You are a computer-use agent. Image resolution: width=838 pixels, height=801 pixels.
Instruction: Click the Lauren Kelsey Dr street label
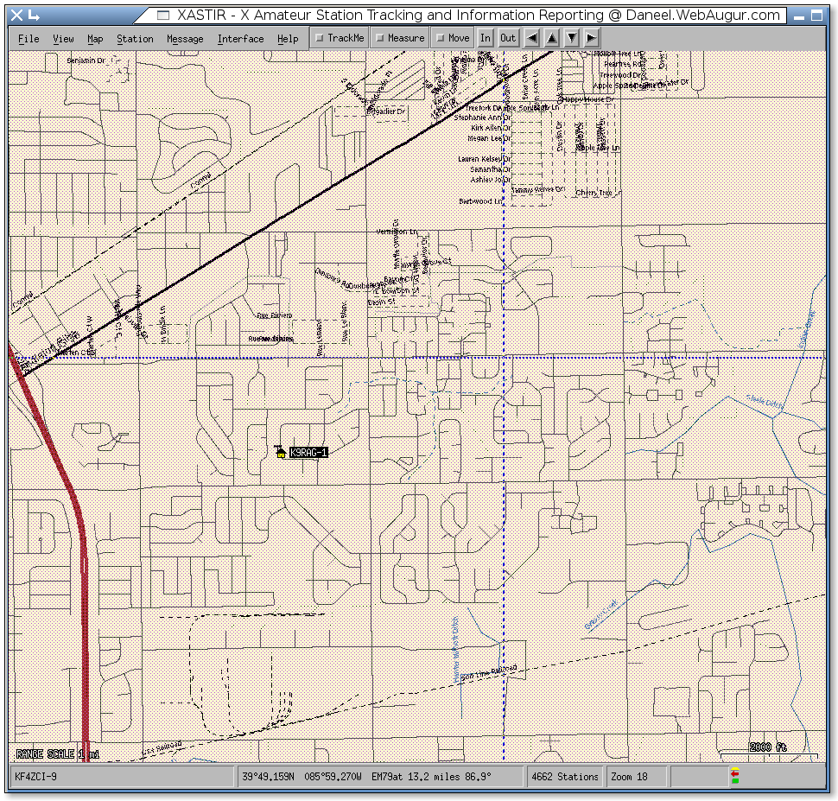coord(484,159)
